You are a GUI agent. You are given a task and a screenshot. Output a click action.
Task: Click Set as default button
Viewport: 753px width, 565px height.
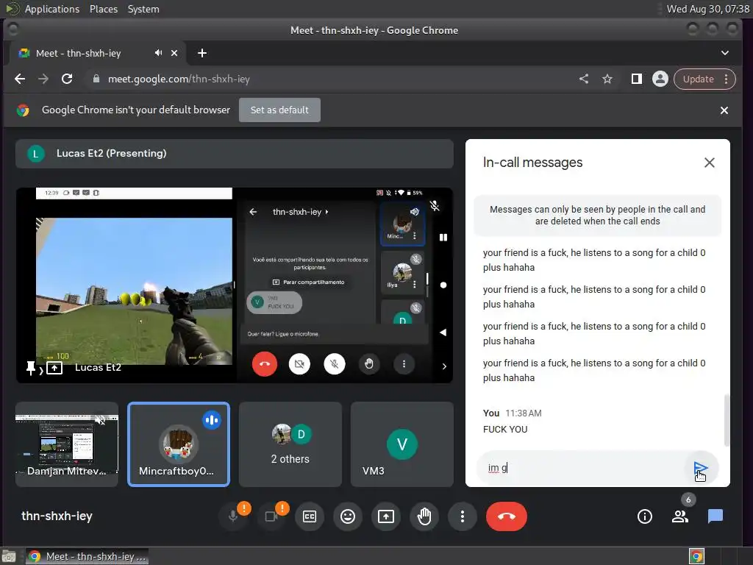279,110
